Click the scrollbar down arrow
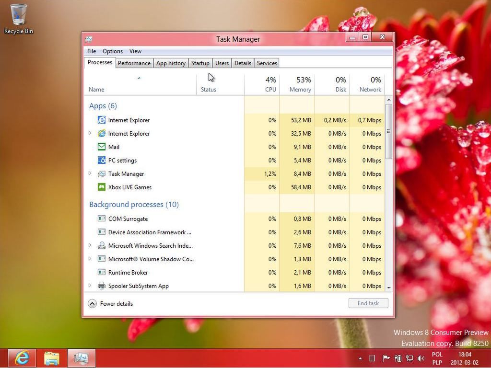Screen dimensions: 491x368 pos(388,287)
